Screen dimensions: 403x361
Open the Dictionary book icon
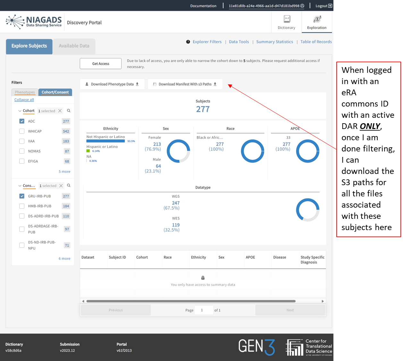287,19
